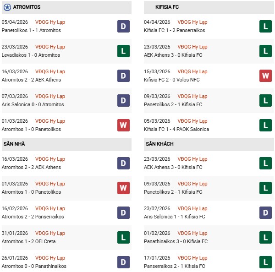Image resolution: width=275 pixels, height=272 pixels.
Task: Open the ATROMITOS team header
Action: coord(27,7)
